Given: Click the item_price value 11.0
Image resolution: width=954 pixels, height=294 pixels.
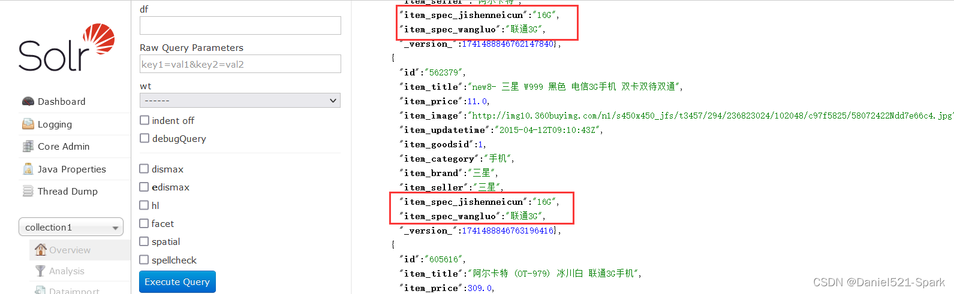Looking at the screenshot, I should pyautogui.click(x=478, y=101).
